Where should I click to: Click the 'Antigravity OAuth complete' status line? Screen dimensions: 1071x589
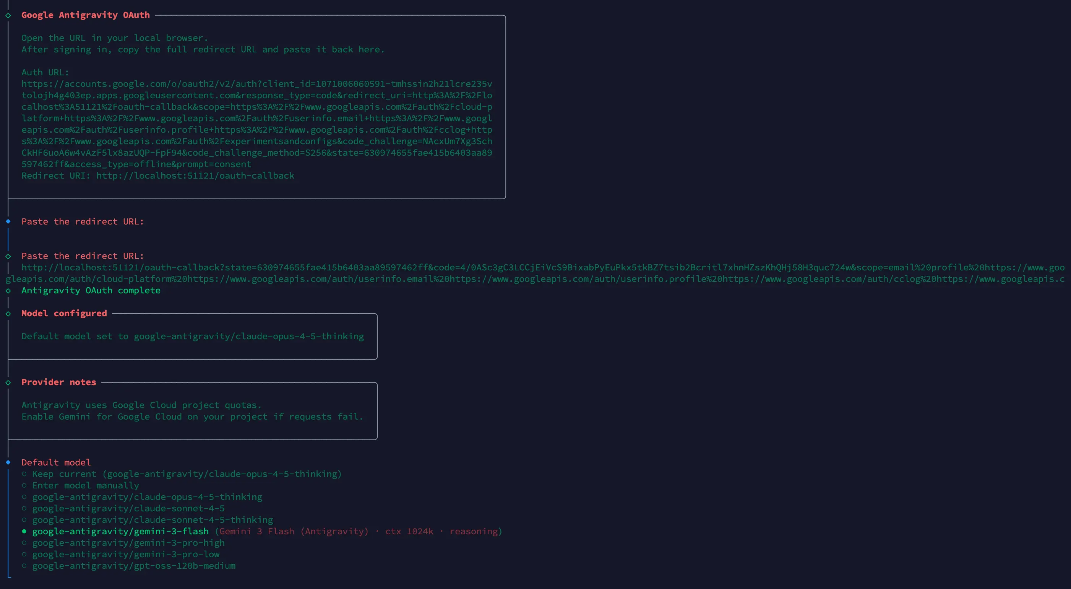91,290
